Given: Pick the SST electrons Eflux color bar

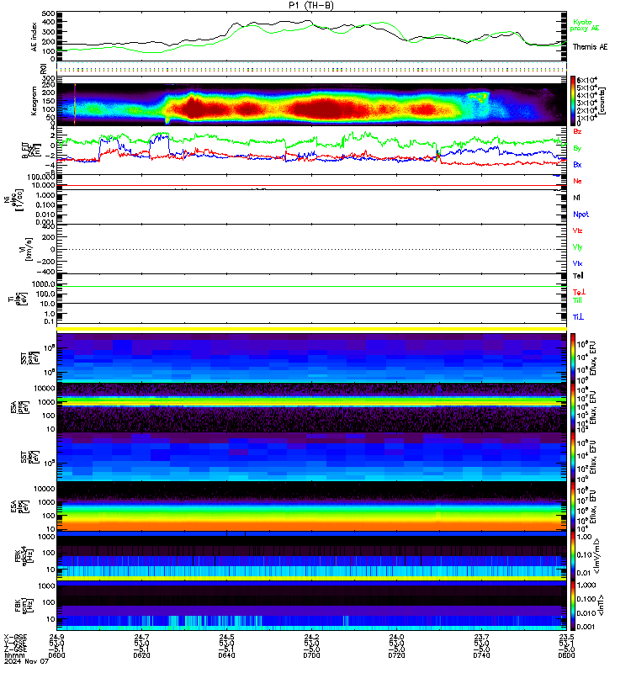Looking at the screenshot, I should (573, 457).
